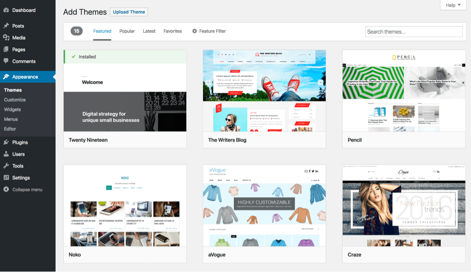471x272 pixels.
Task: Click the aVogue theme name
Action: pyautogui.click(x=216, y=255)
